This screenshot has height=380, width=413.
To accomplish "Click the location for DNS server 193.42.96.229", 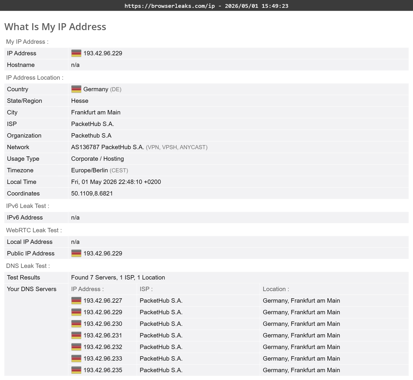I will click(x=301, y=312).
